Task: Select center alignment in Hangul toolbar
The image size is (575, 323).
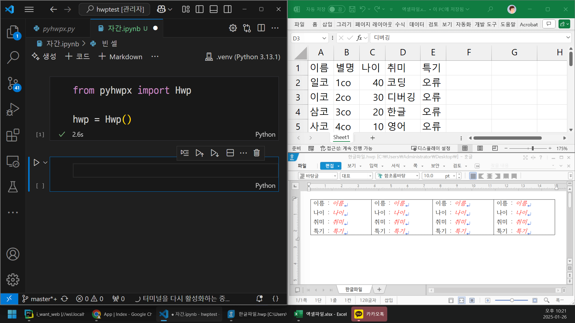Action: pyautogui.click(x=489, y=176)
